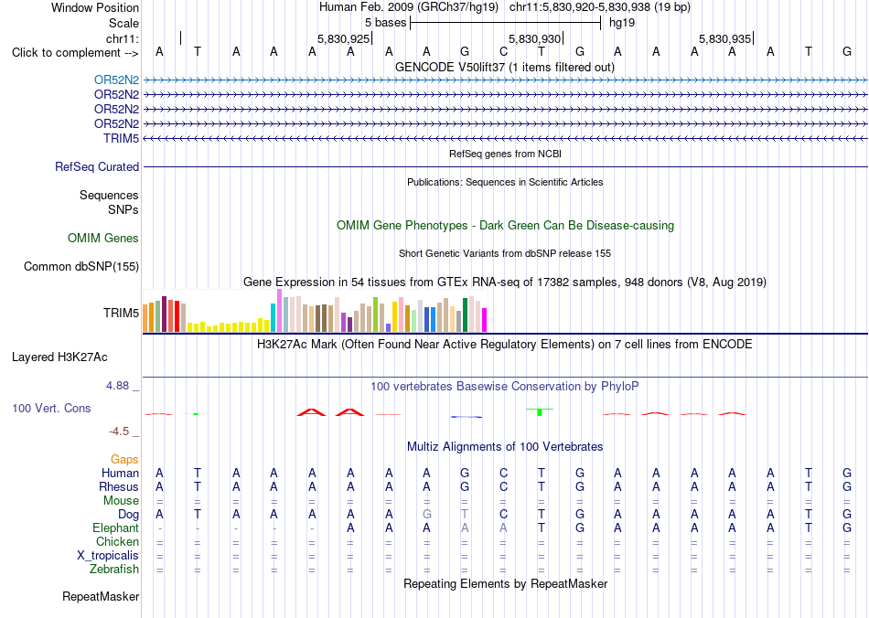Click the 4.88 PhyloP upper axis value
Viewport: 869px width, 618px height.
pyautogui.click(x=117, y=386)
